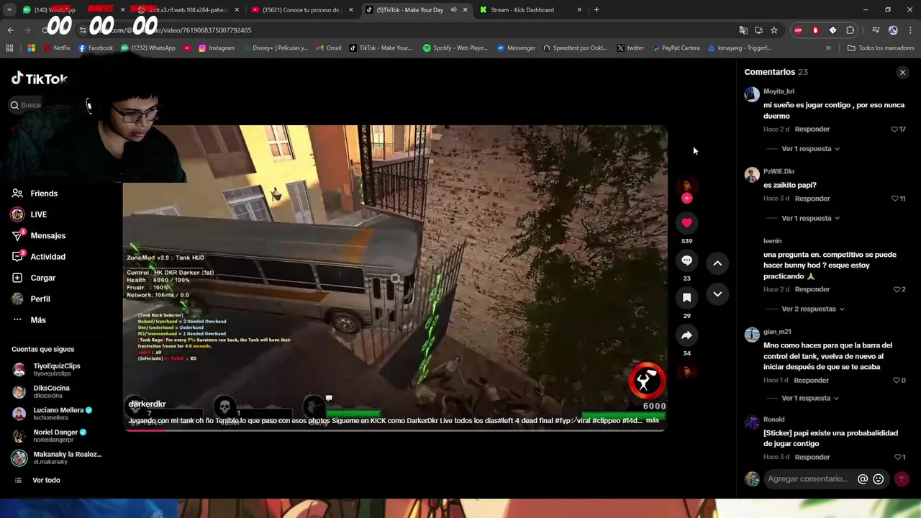Viewport: 921px width, 518px height.
Task: Switch to Stream - Kick Dashboard tab
Action: (x=532, y=10)
